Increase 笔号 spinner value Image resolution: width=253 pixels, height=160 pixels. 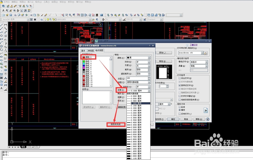point(149,69)
